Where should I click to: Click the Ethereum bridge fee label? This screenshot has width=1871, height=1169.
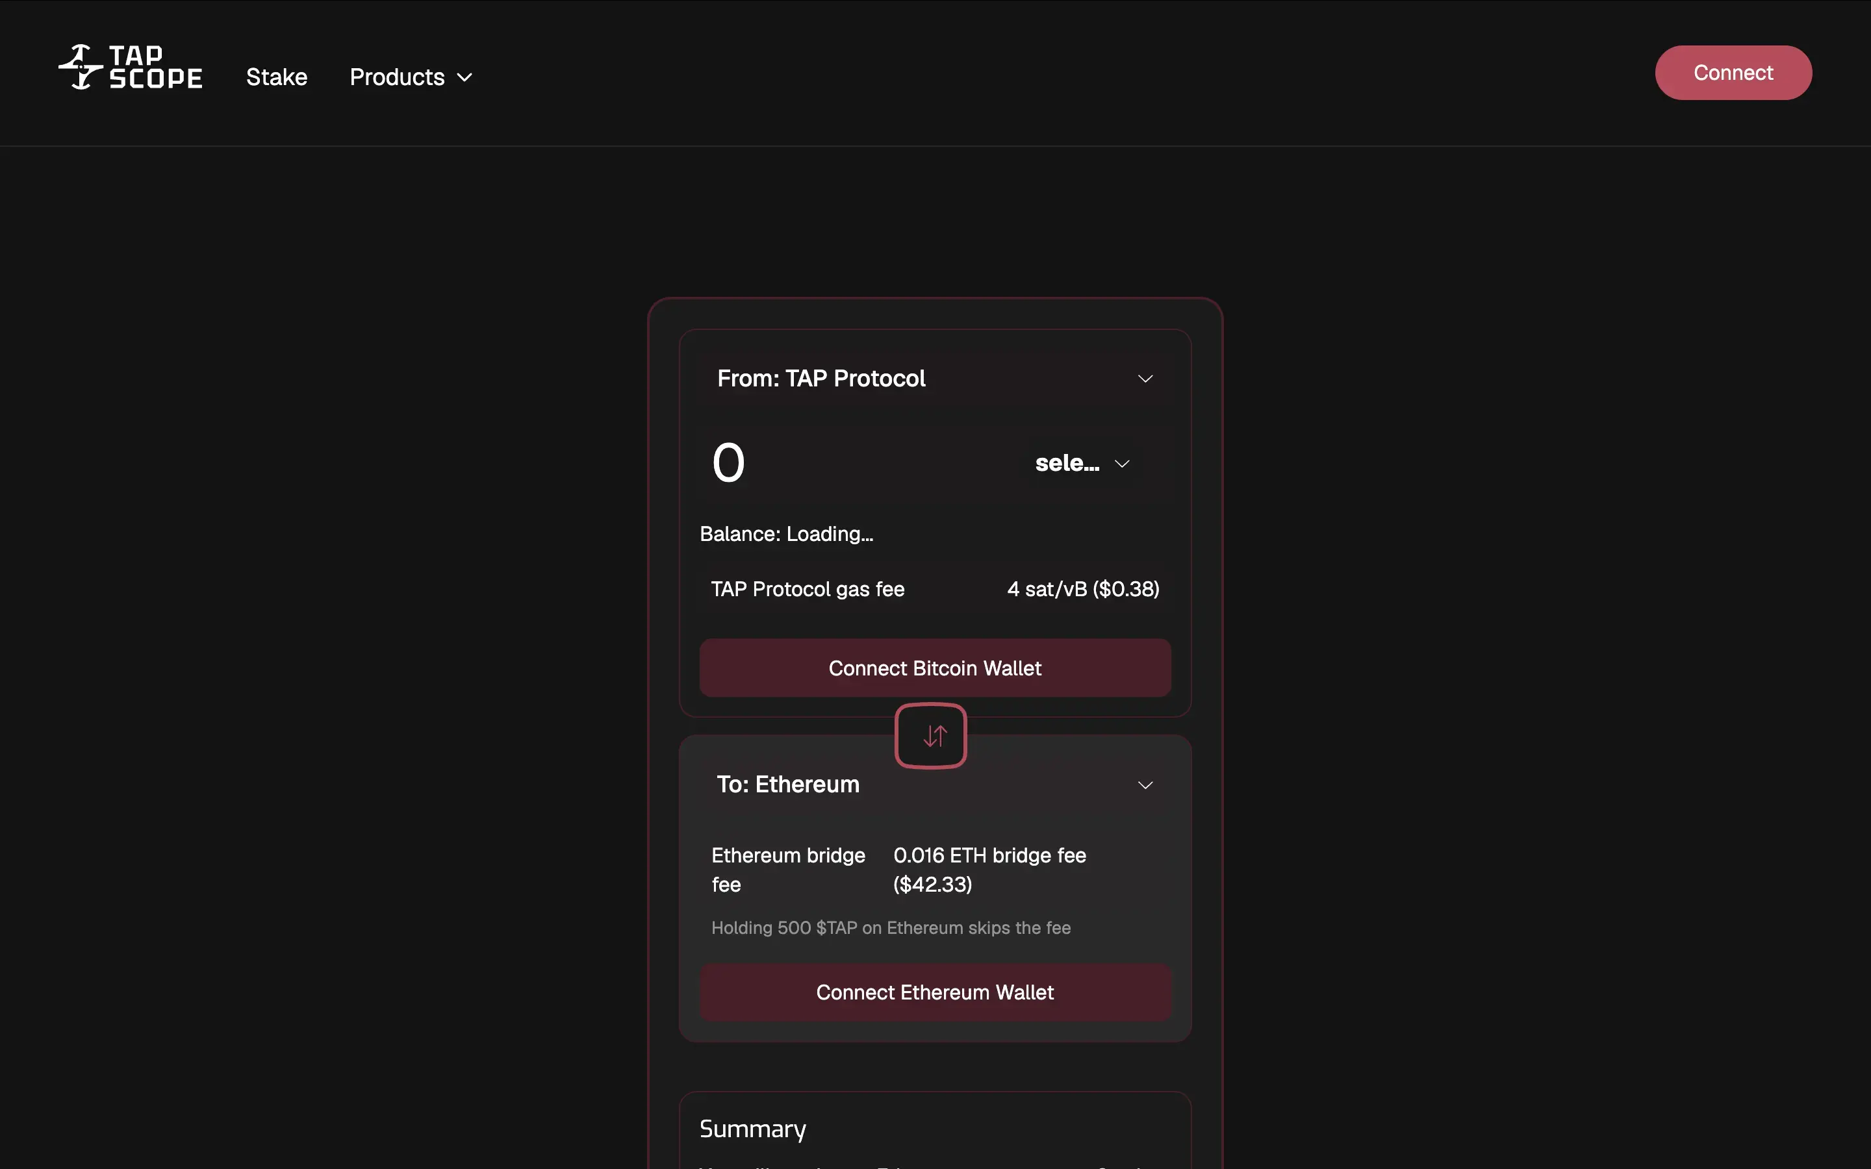click(788, 870)
